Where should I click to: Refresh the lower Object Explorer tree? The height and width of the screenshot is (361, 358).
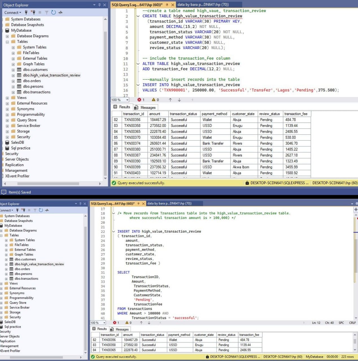pyautogui.click(x=41, y=210)
